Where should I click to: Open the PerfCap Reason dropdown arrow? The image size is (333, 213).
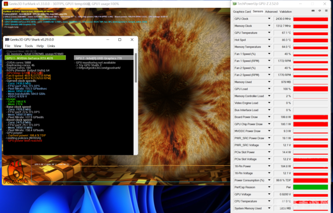269,187
